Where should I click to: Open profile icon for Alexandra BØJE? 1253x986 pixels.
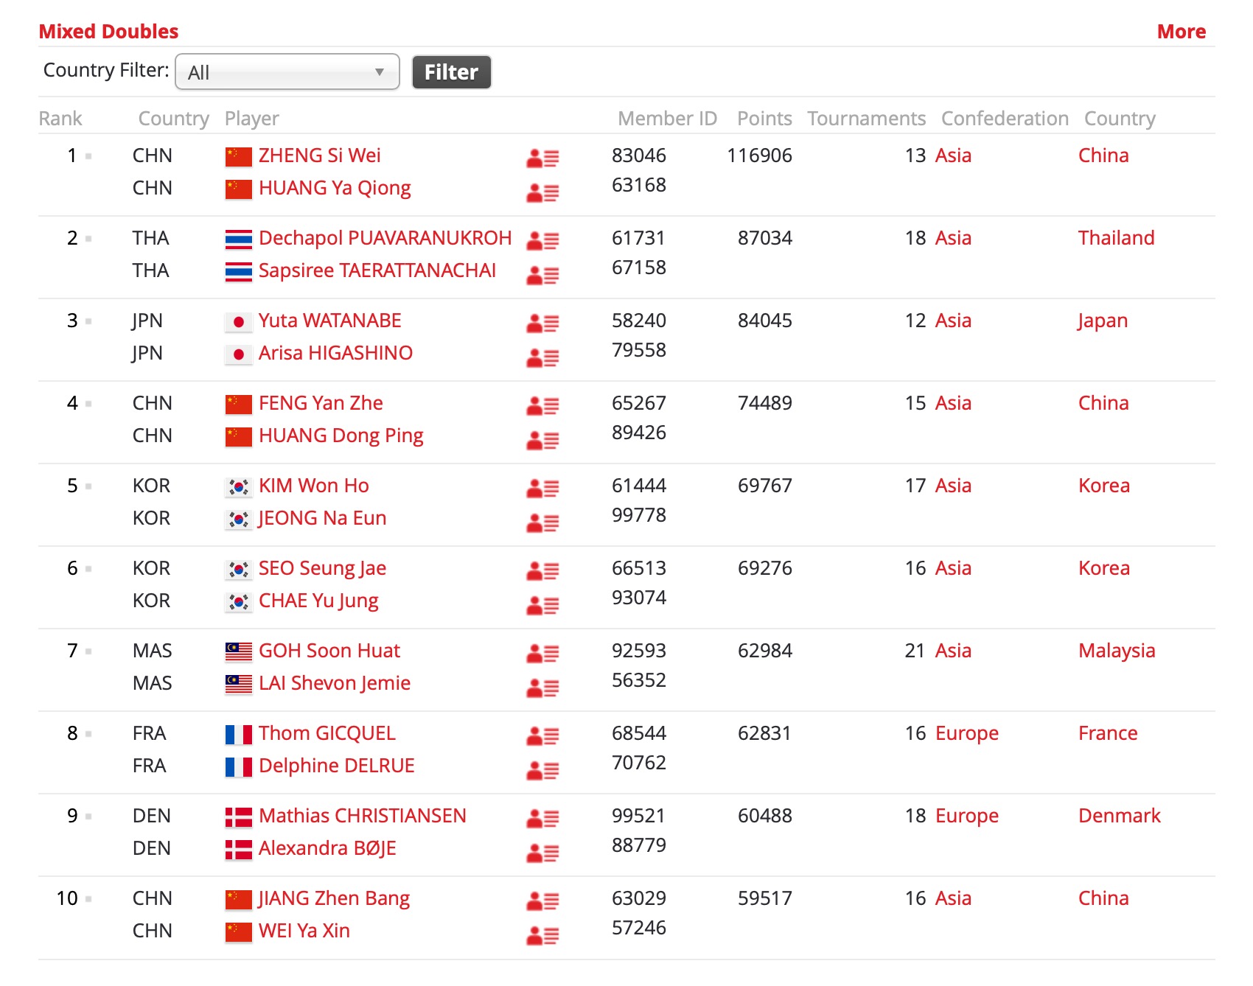pyautogui.click(x=542, y=853)
